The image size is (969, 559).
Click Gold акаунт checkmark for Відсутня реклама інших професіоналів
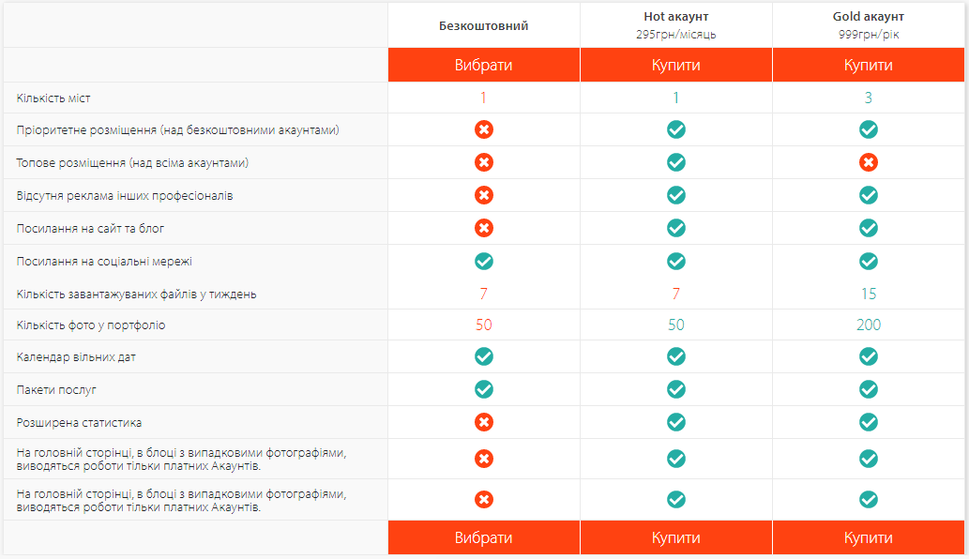tap(869, 195)
